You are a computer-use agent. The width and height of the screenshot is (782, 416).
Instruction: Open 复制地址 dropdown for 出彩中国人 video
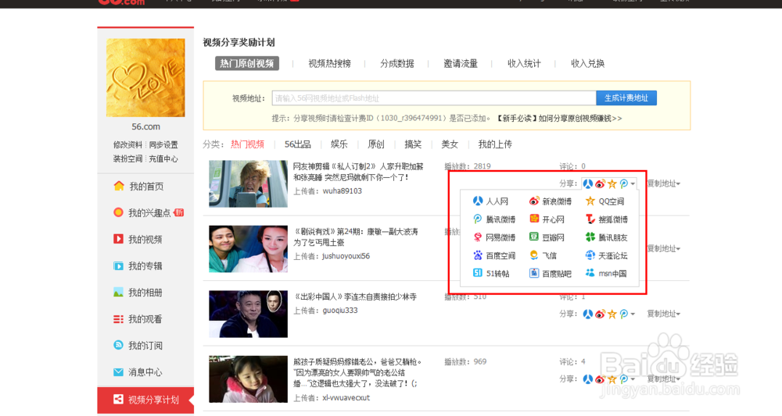(664, 314)
